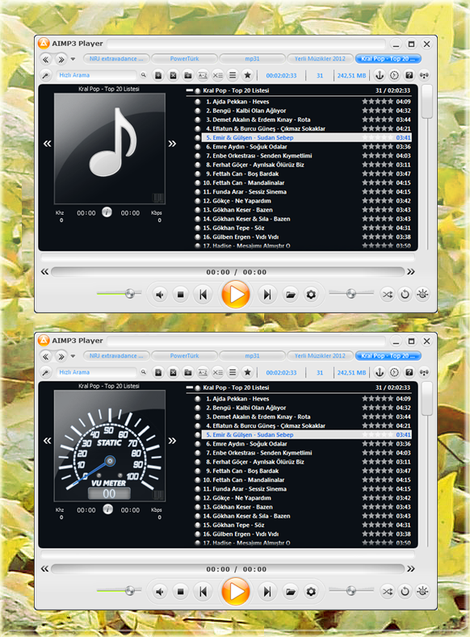Focus Hızlı Arama search field in music note window
This screenshot has width=470, height=637.
point(97,75)
